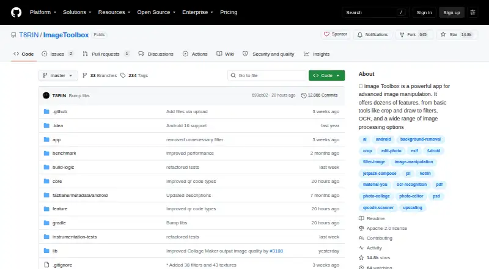
Task: Click the tag icon beside 234 Tags
Action: pos(123,76)
